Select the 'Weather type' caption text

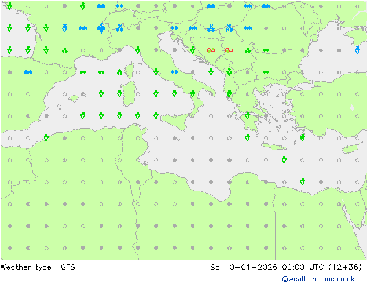tap(25, 267)
